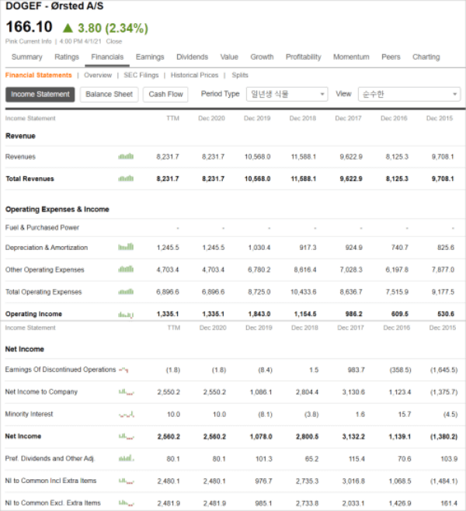Open Total Revenues sparkline chart icon
The height and width of the screenshot is (511, 466).
click(x=126, y=179)
